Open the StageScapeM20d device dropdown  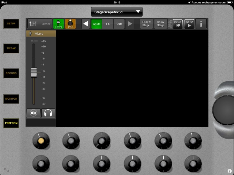[116, 12]
